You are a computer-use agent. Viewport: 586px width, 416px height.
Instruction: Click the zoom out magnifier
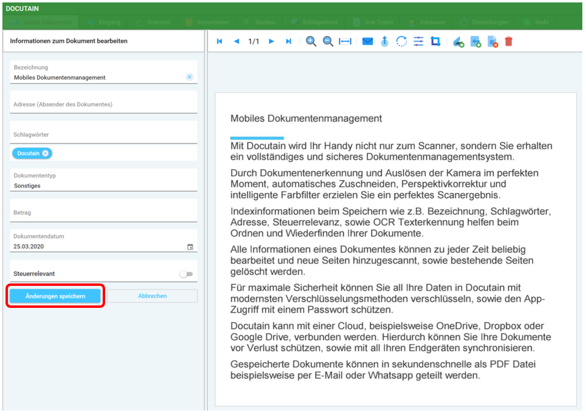point(328,42)
